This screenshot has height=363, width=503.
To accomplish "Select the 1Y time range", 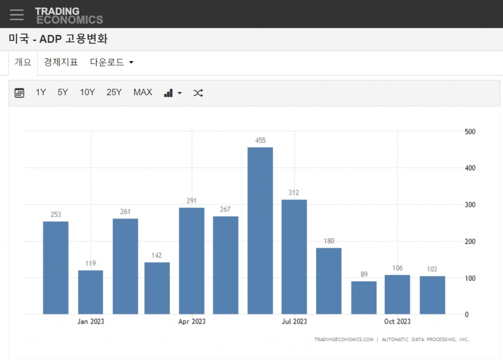I will click(x=41, y=92).
